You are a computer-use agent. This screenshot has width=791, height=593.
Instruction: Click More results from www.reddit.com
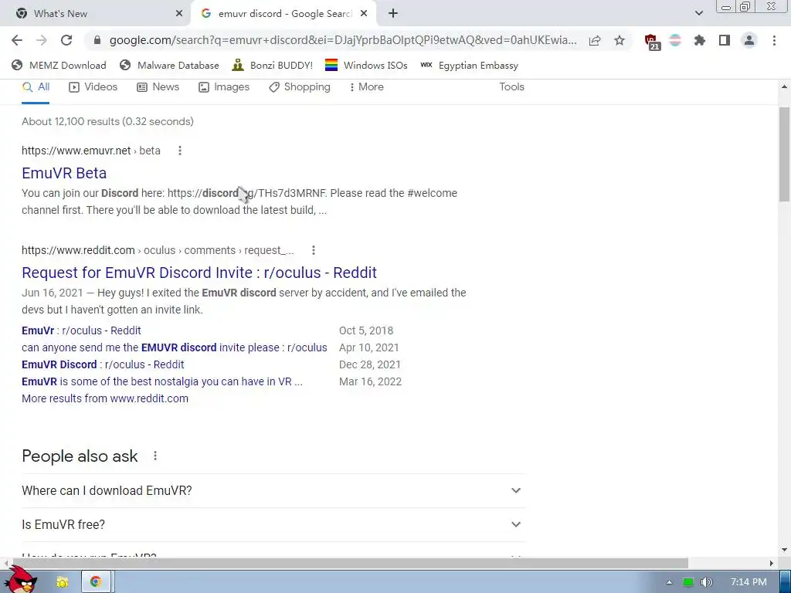pyautogui.click(x=105, y=398)
